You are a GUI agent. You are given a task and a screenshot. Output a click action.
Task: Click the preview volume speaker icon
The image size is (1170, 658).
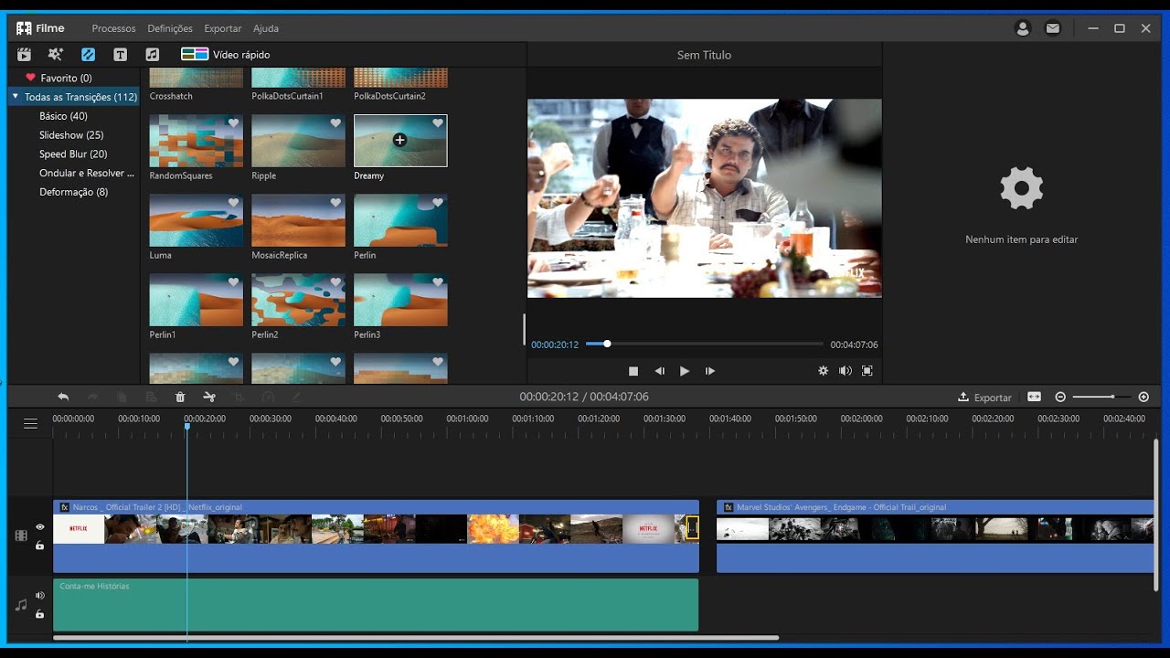pyautogui.click(x=846, y=371)
